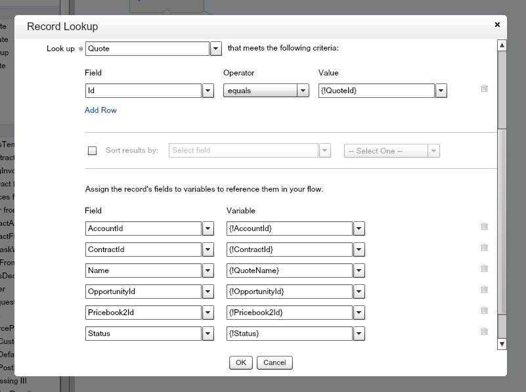Delete the Id equals criteria row
The height and width of the screenshot is (392, 526).
[484, 89]
